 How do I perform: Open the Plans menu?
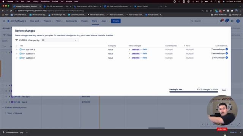point(95,21)
